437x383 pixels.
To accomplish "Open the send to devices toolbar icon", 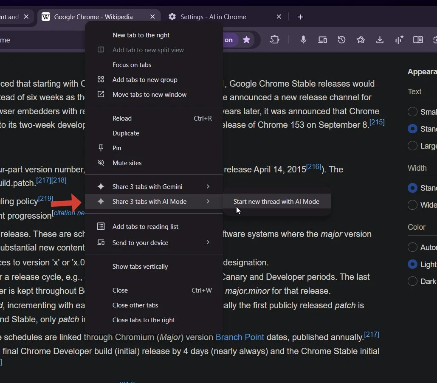I will coord(322,40).
